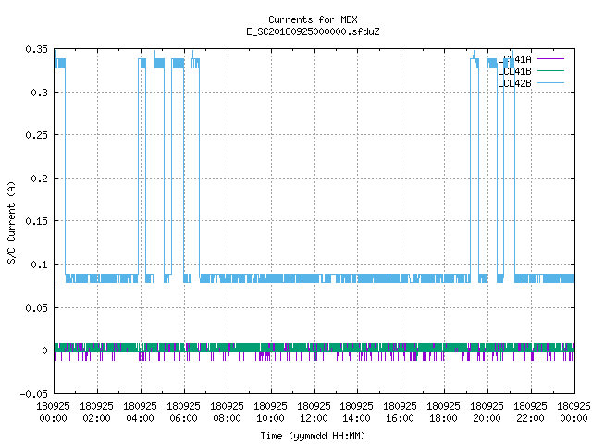Click the 12:00 time tick label
The height and width of the screenshot is (444, 592).
point(314,418)
